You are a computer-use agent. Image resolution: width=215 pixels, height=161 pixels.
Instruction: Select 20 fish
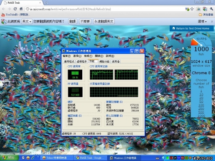point(201,98)
